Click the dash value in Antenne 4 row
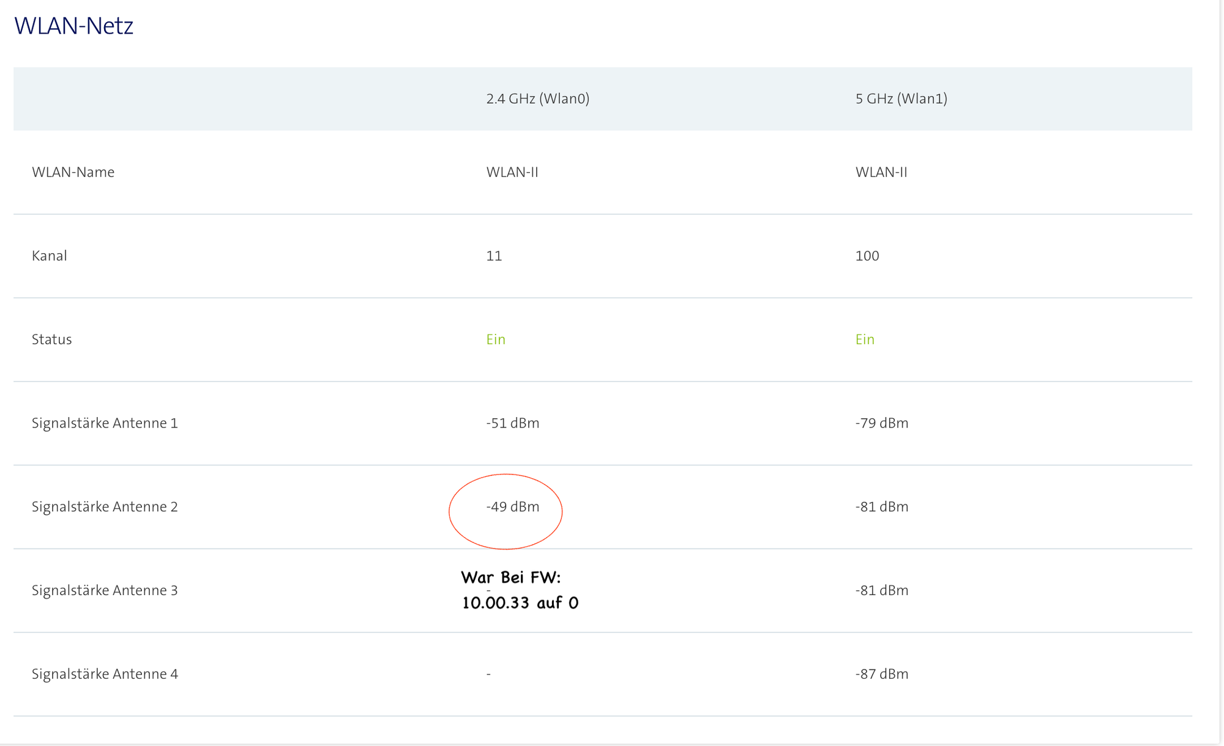1224x746 pixels. tap(488, 674)
